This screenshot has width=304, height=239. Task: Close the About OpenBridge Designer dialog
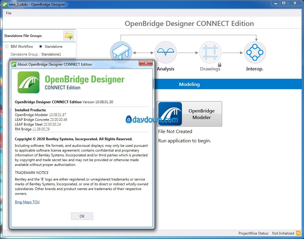pyautogui.click(x=146, y=63)
